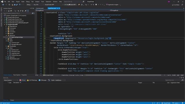Viewport: 185px width, 104px height.
Task: Switch to the Common.xaml editor tab
Action: click(x=40, y=8)
